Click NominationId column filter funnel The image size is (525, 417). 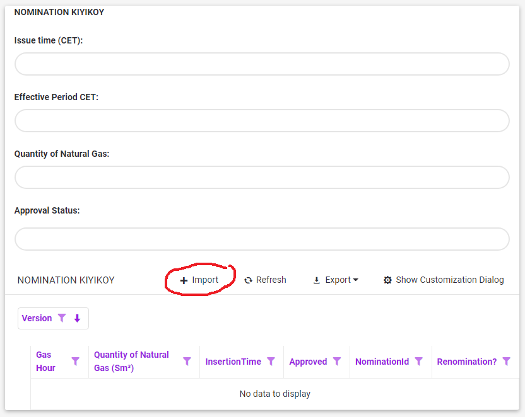[x=418, y=362]
